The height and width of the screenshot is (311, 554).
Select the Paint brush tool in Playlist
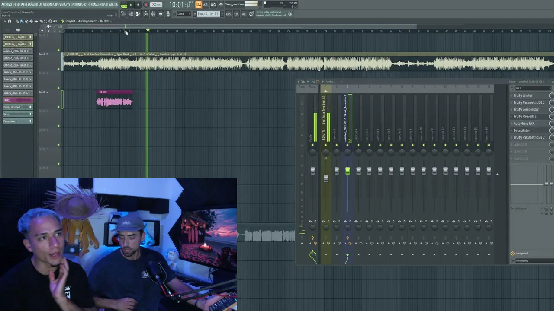[x=22, y=21]
